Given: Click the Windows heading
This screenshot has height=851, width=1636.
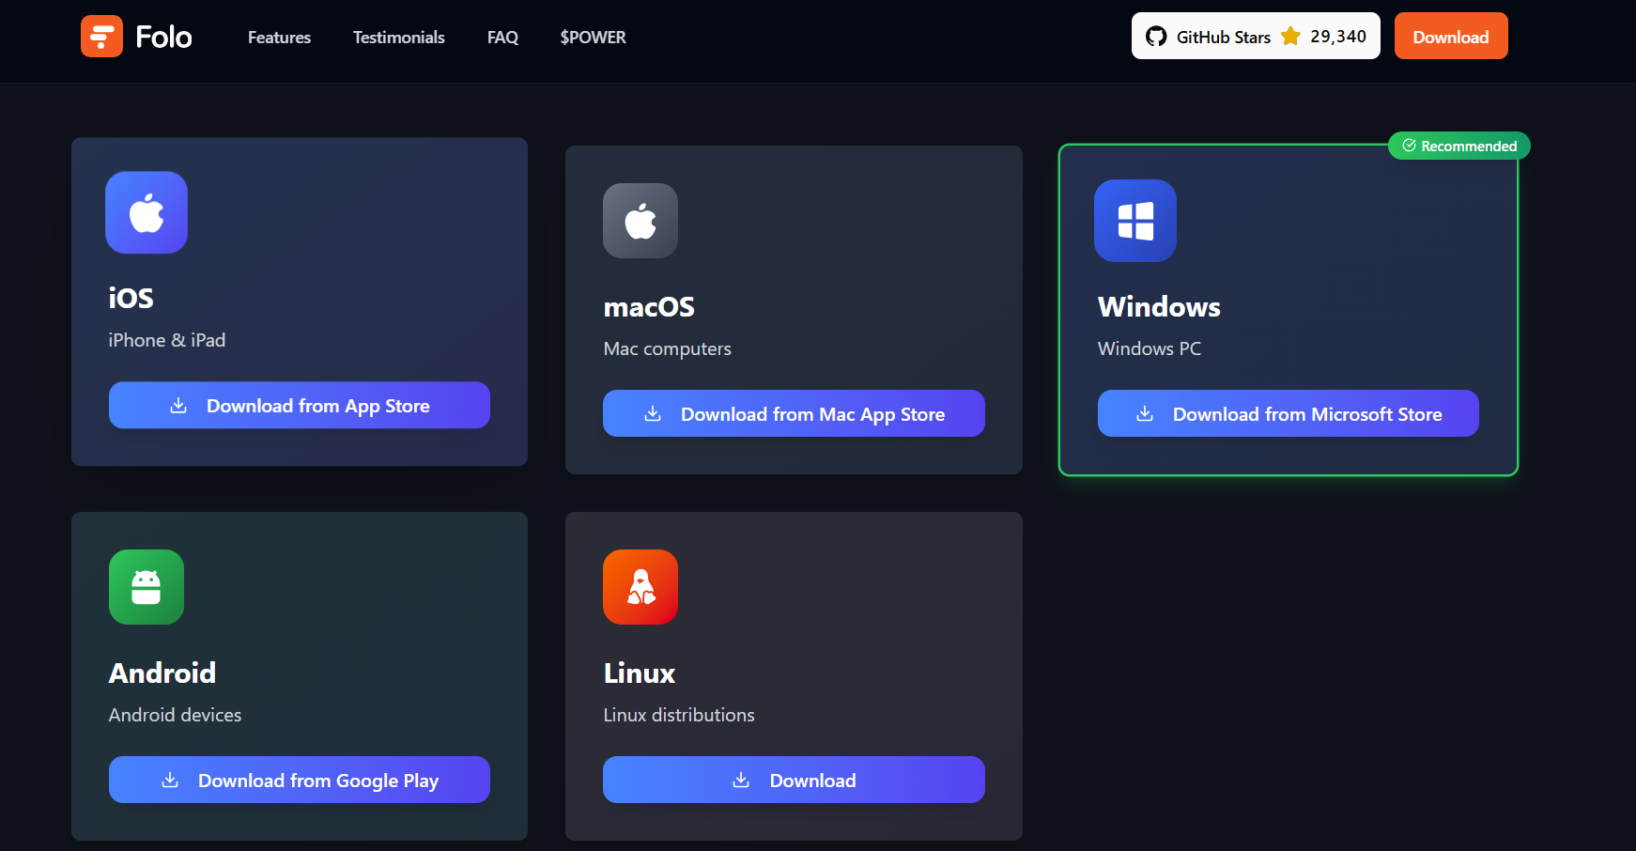Looking at the screenshot, I should pos(1159,307).
